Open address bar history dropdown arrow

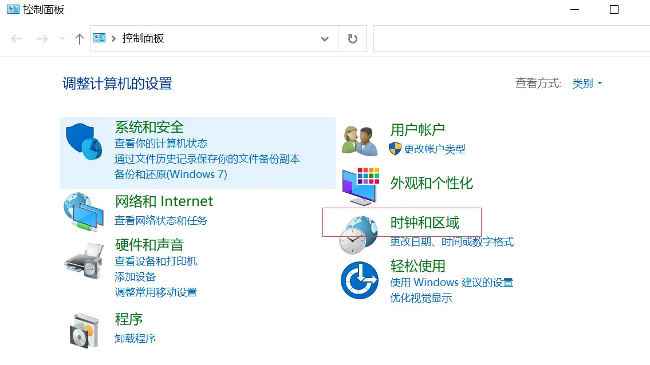pos(325,39)
